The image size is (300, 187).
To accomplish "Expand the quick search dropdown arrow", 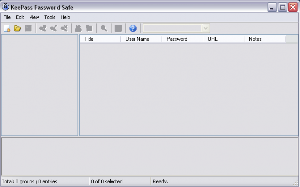I will coord(206,28).
